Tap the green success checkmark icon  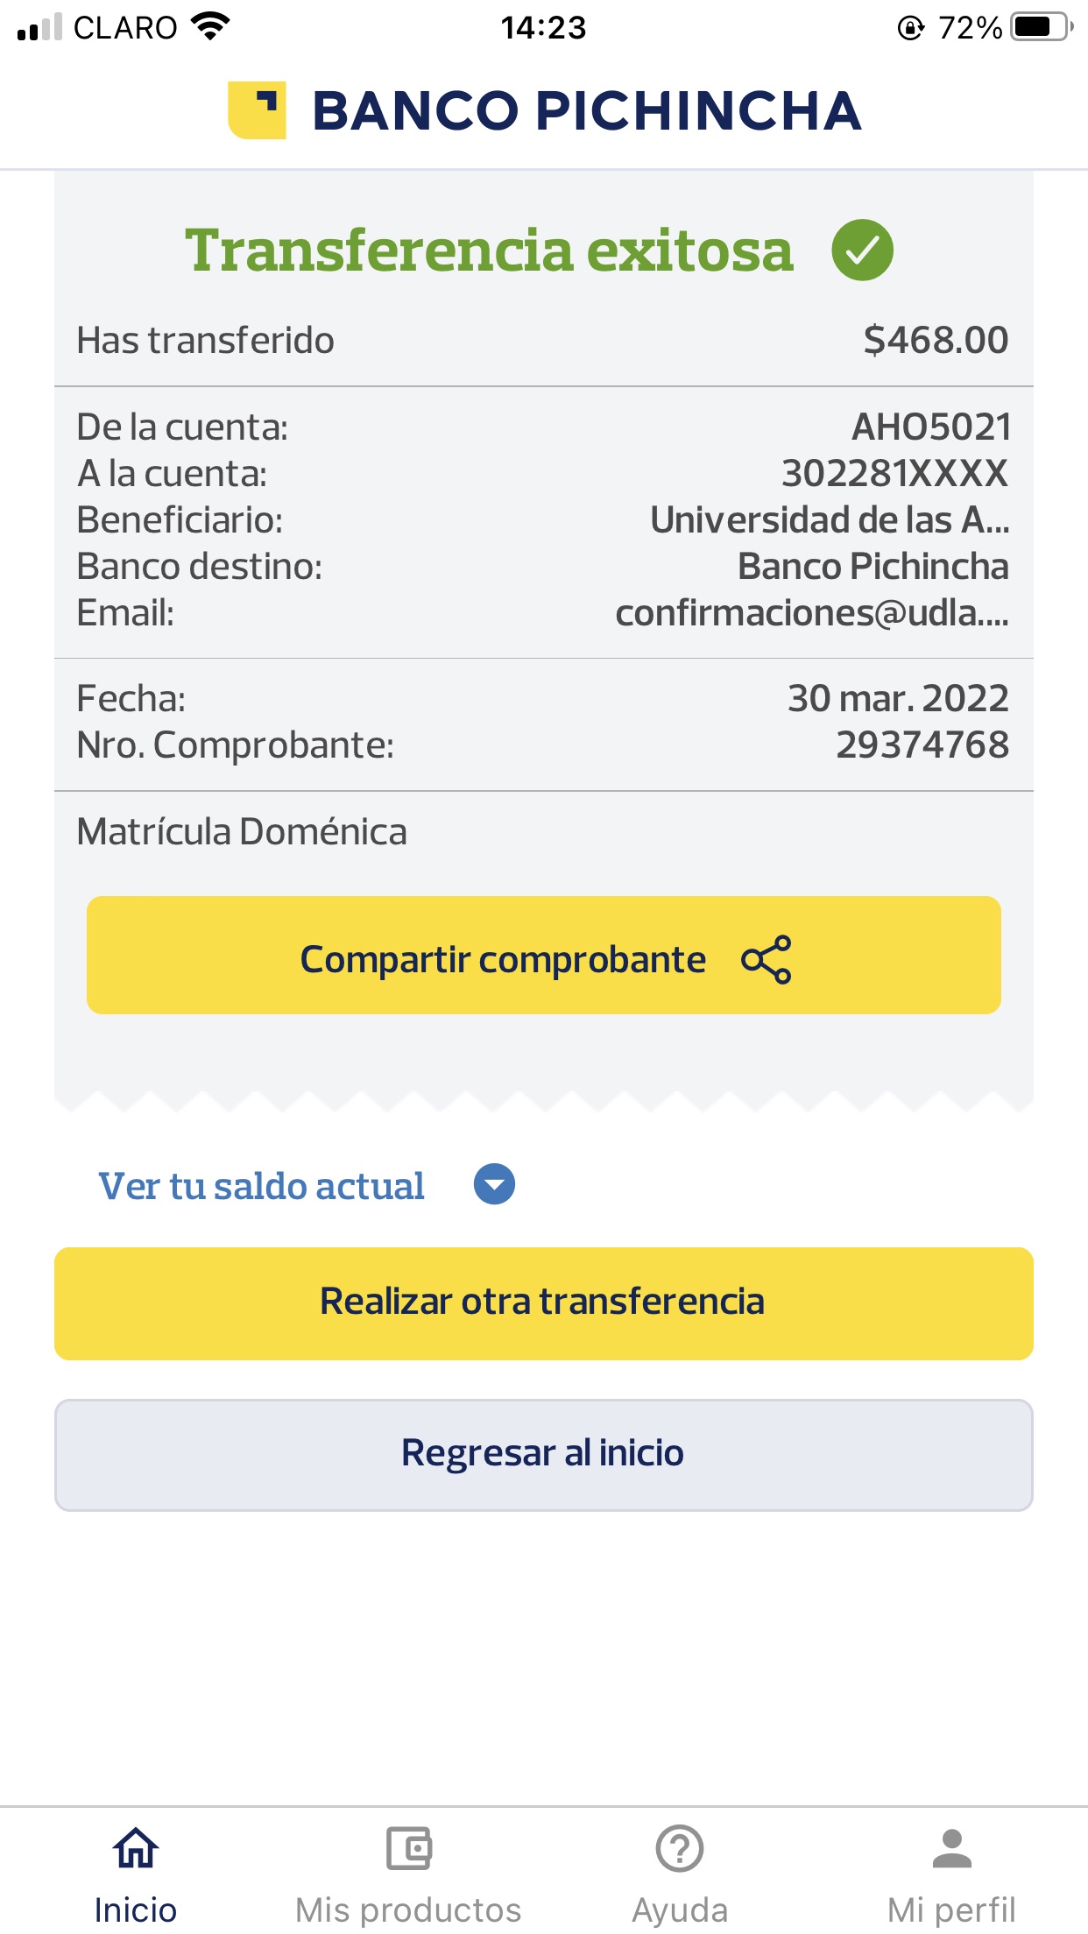(862, 250)
